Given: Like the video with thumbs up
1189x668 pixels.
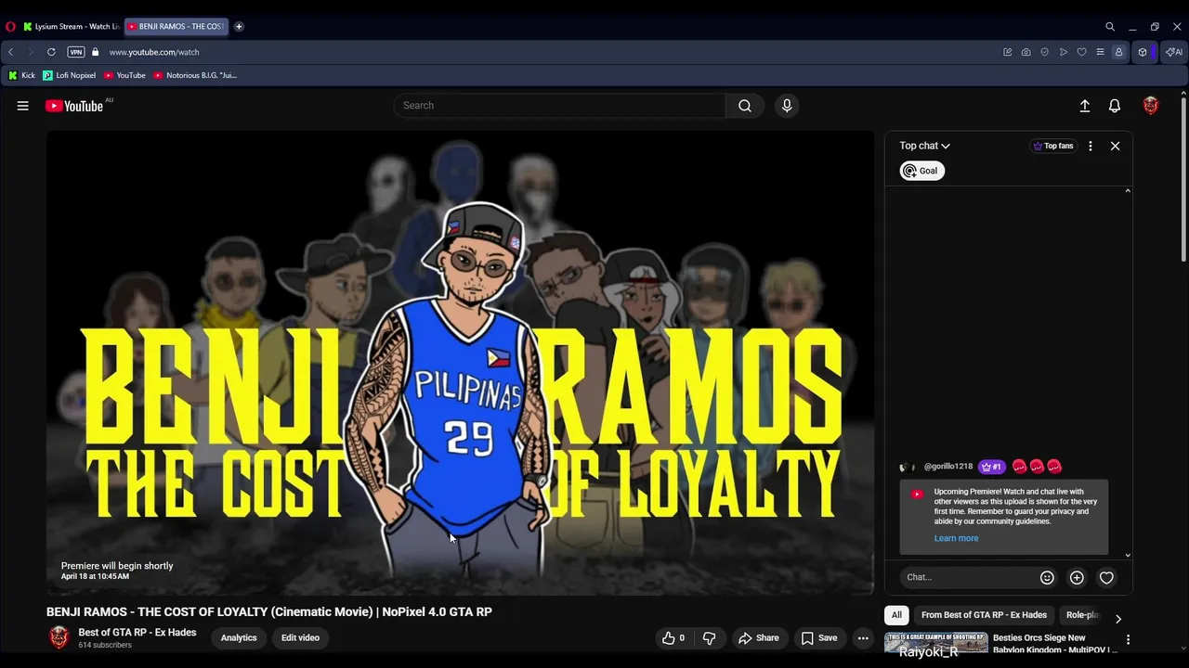Looking at the screenshot, I should [x=673, y=637].
